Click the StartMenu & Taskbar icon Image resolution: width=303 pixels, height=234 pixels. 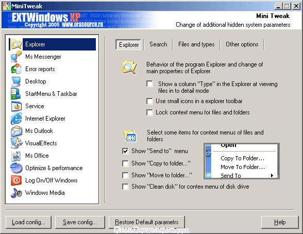point(16,94)
